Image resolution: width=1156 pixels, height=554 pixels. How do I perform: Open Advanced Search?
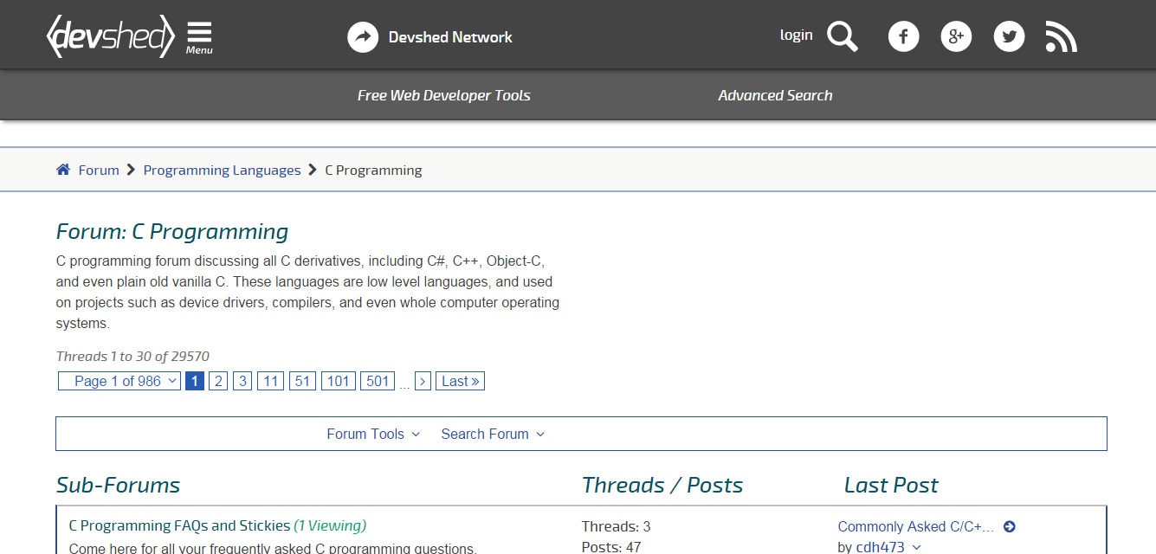775,95
